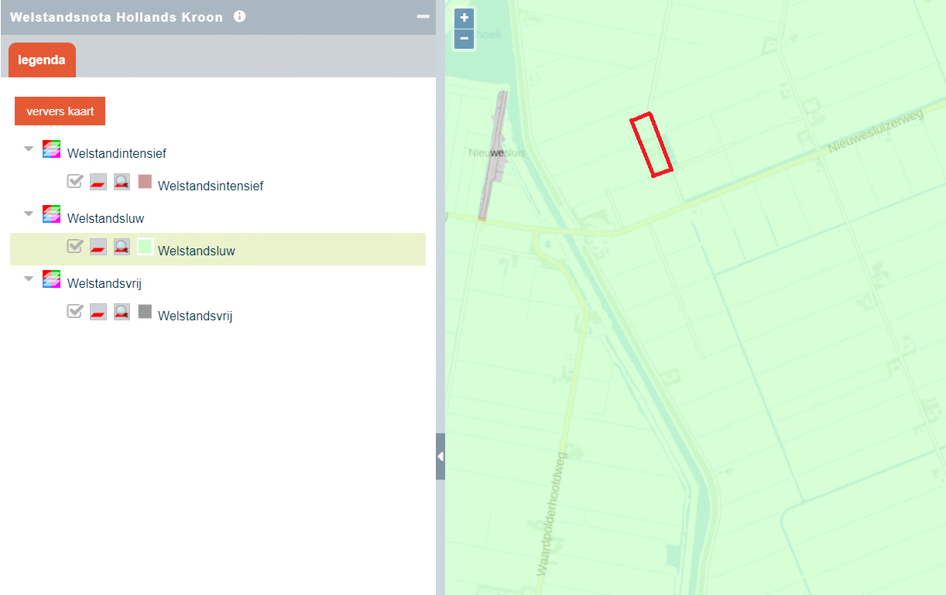Collapse the Welstandintensief group
Screen dimensions: 946x595
click(x=29, y=148)
